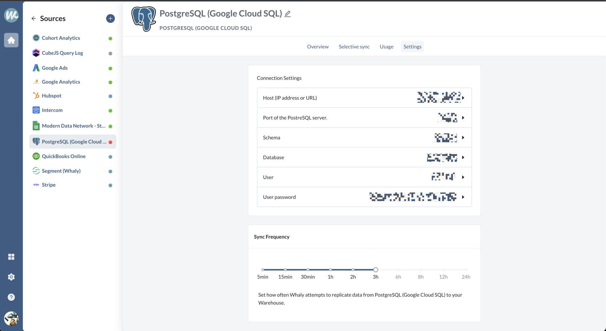The width and height of the screenshot is (606, 331).
Task: Set sync frequency to 30min
Action: [x=308, y=270]
